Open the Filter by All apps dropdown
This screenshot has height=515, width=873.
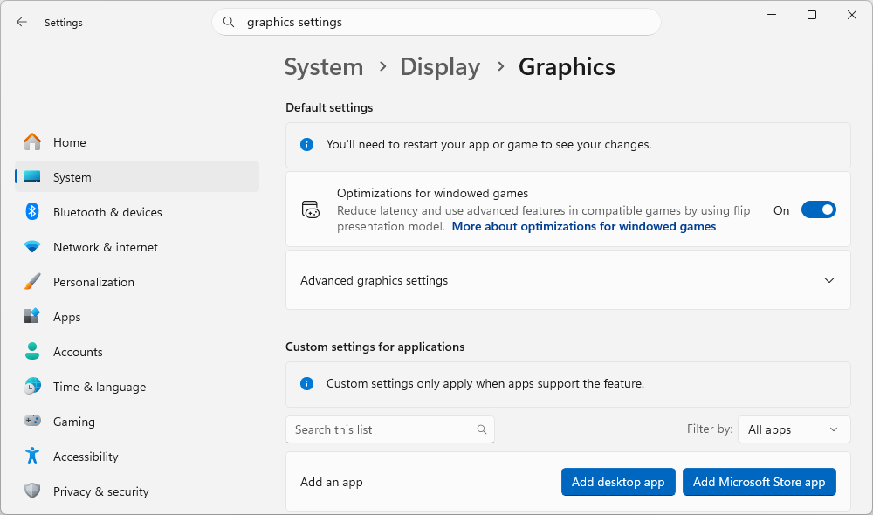click(x=794, y=429)
